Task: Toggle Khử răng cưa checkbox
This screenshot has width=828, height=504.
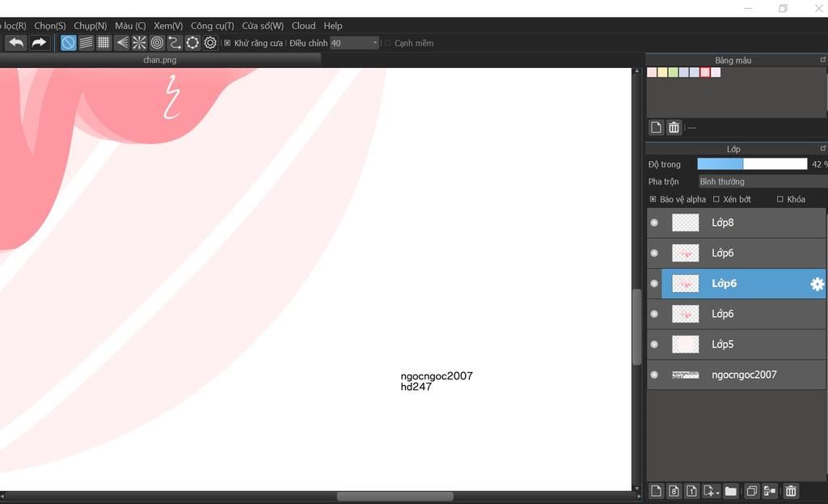Action: 227,43
